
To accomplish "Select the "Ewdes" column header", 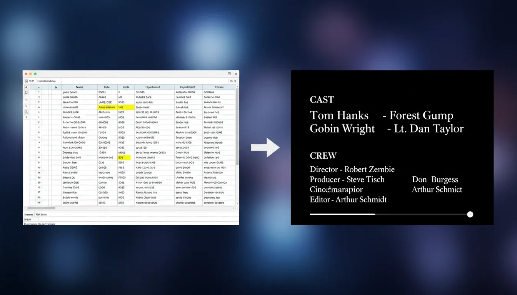I will (x=219, y=87).
